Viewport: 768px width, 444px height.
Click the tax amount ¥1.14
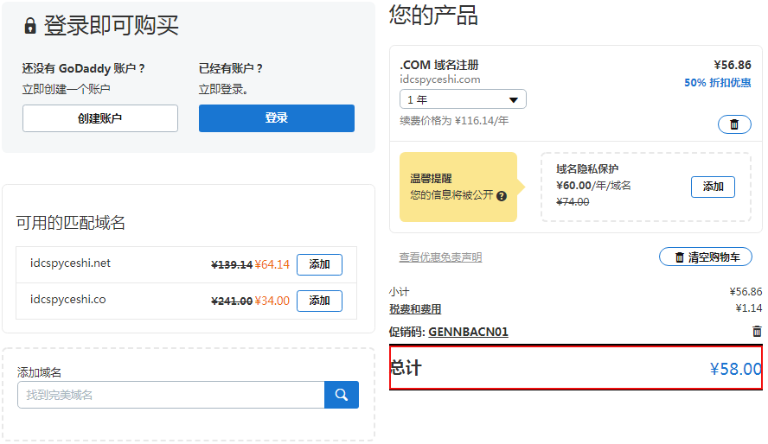[748, 308]
